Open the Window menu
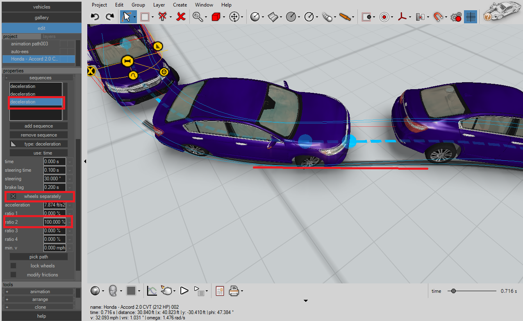Image resolution: width=523 pixels, height=321 pixels. tap(204, 5)
